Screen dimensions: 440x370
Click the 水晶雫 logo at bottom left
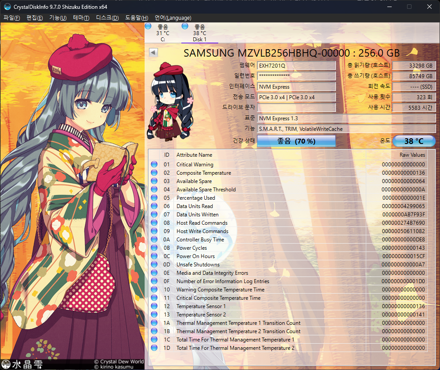tap(22, 364)
